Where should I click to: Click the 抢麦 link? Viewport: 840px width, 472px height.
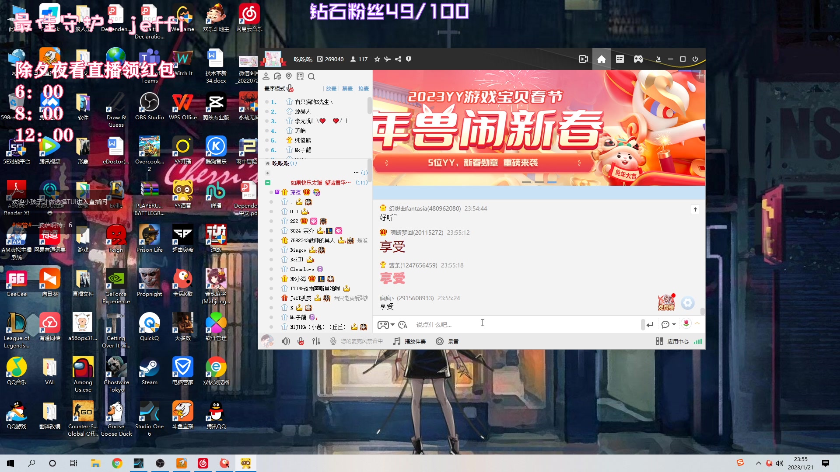(x=364, y=89)
